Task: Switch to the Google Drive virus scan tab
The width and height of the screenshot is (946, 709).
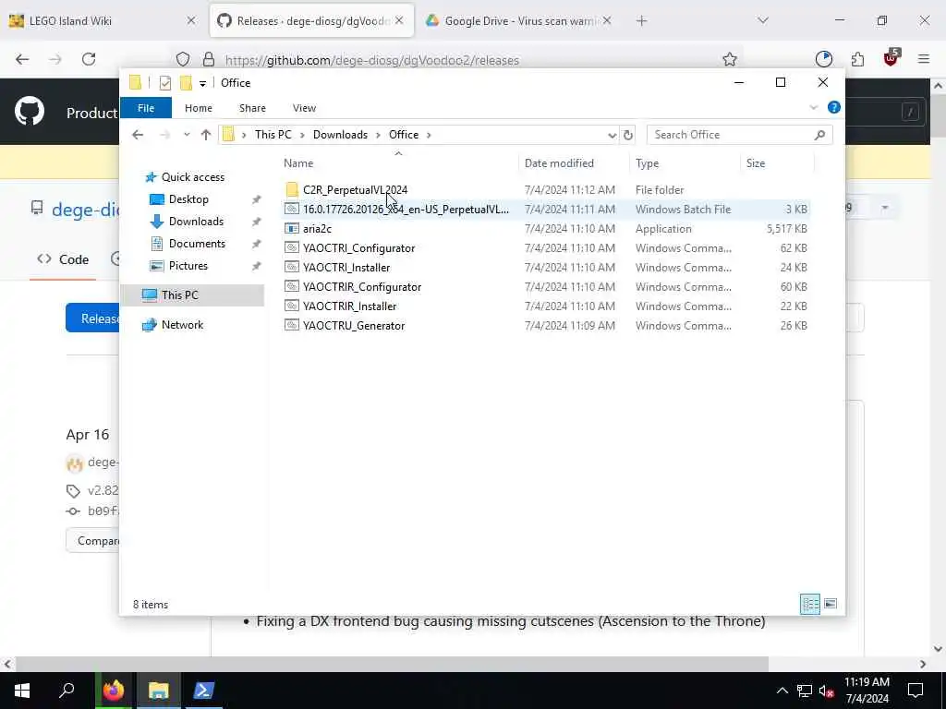Action: [x=519, y=20]
